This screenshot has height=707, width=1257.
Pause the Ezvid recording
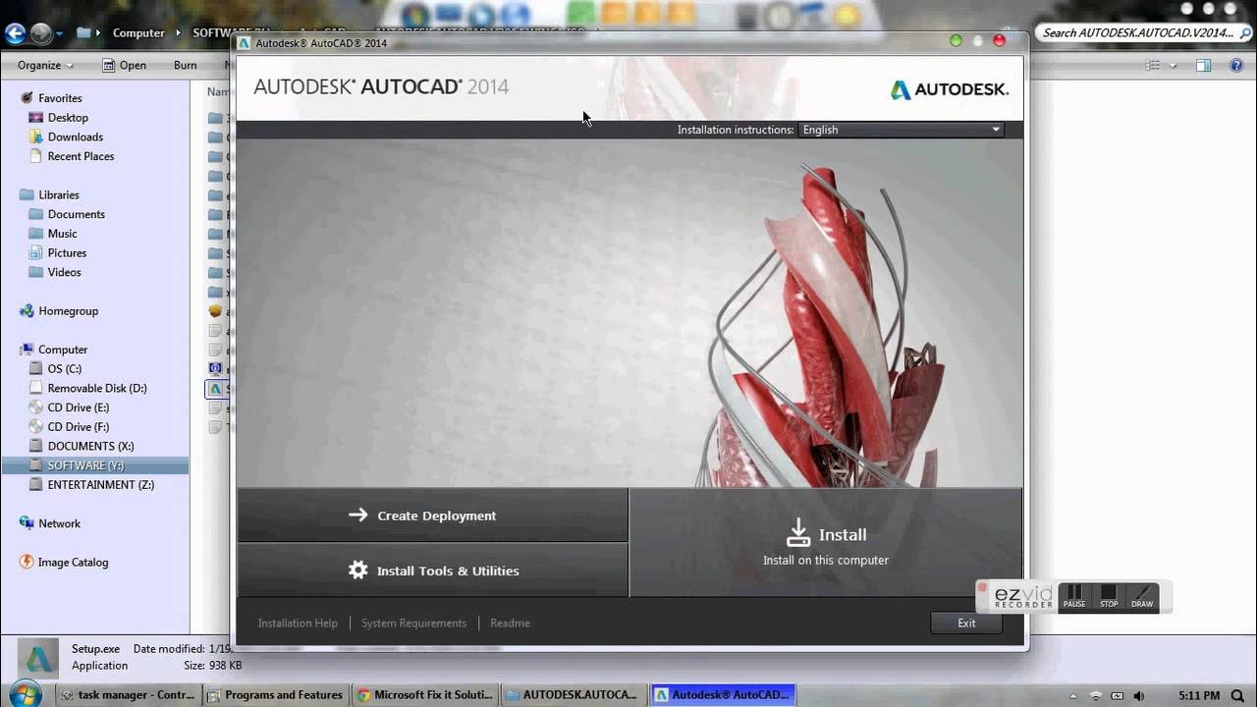coord(1074,597)
